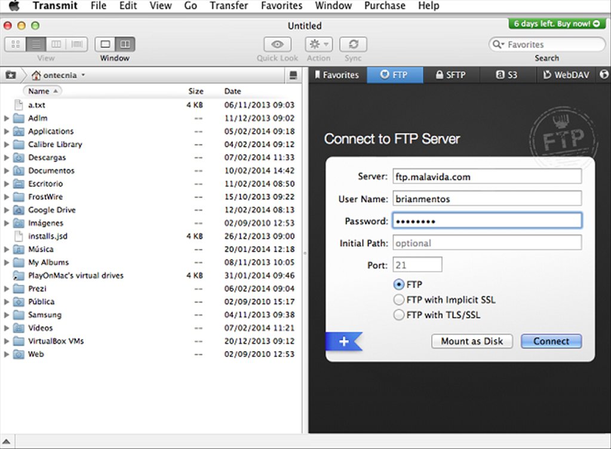Switch to the WebDAV tab
Screen dimensions: 611x449
(x=566, y=75)
